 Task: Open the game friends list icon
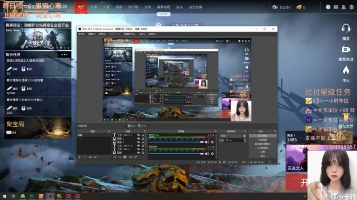pos(344,7)
